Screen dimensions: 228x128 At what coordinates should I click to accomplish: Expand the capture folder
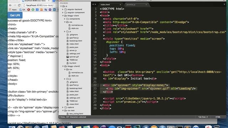click(x=63, y=107)
